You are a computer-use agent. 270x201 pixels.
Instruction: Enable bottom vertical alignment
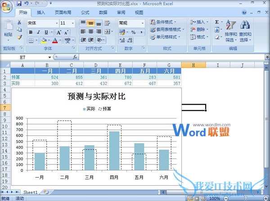(99, 23)
